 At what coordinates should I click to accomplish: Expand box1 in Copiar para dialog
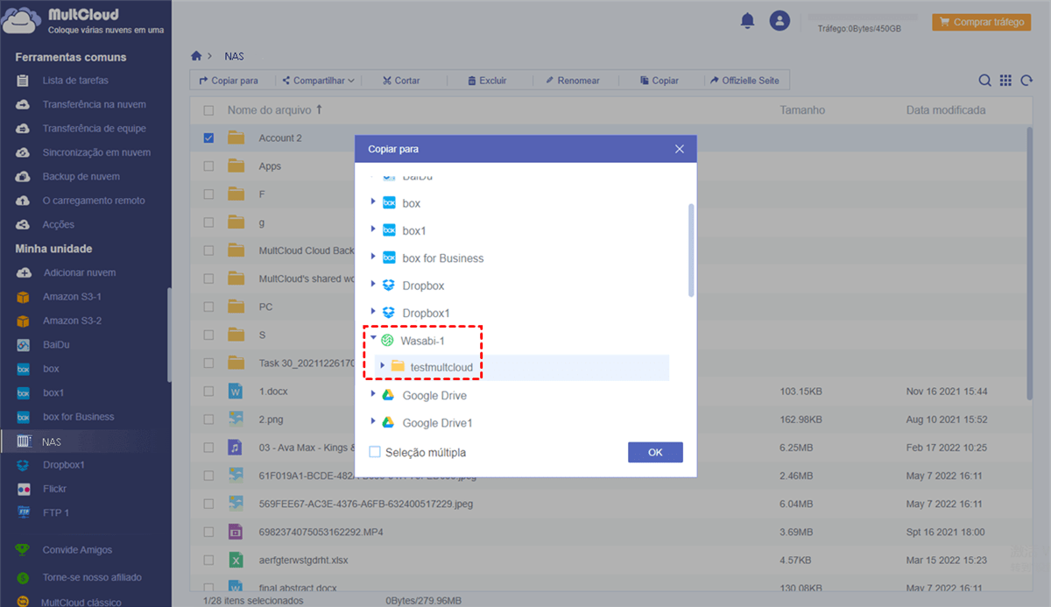coord(374,230)
